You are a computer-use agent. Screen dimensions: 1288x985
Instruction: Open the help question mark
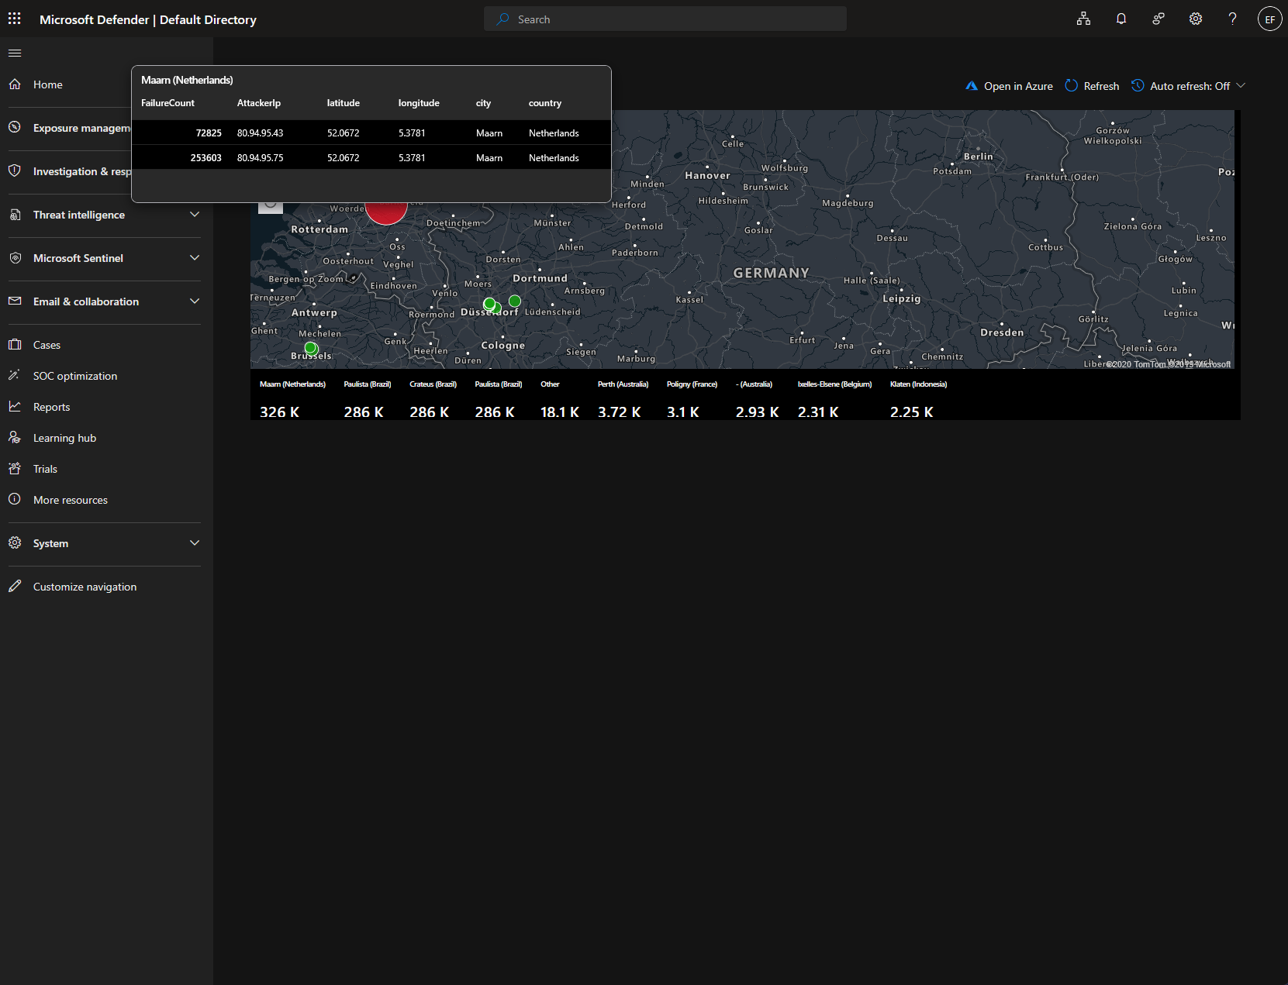(x=1232, y=19)
